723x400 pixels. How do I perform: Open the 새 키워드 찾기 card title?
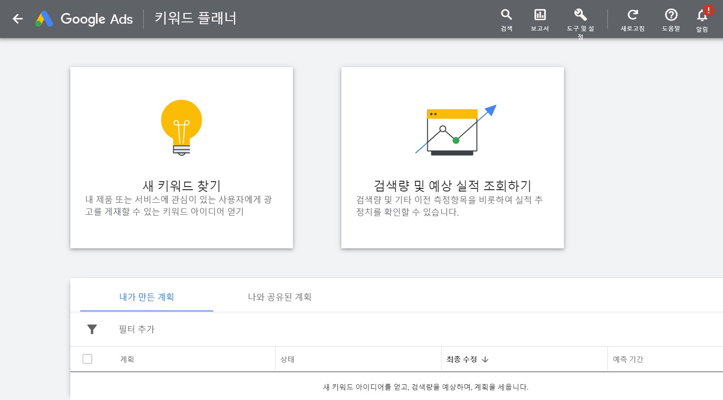(x=181, y=185)
